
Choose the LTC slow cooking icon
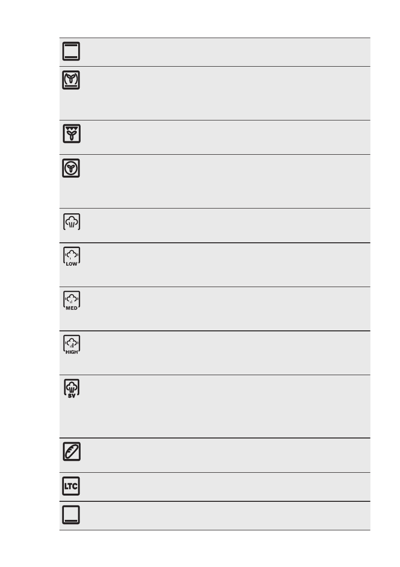click(x=71, y=487)
